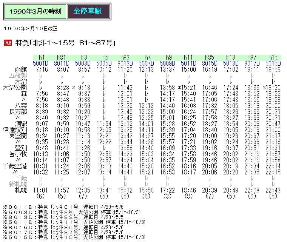Open train number link 8013D
Image resolution: width=287 pixels, height=242 pixels.
coord(125,63)
